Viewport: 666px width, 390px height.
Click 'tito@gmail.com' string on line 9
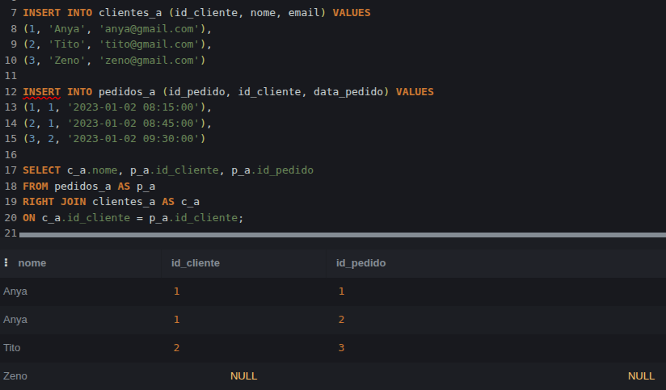click(x=149, y=44)
